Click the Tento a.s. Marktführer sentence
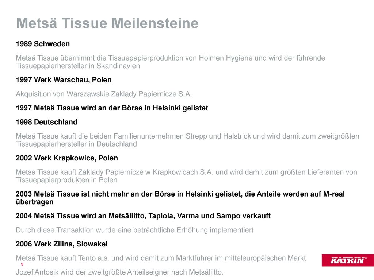Screen dimensions: 374x280 (x=161, y=258)
